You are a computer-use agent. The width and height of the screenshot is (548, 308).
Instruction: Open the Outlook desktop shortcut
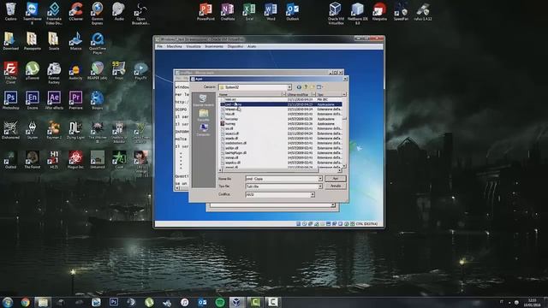click(293, 12)
